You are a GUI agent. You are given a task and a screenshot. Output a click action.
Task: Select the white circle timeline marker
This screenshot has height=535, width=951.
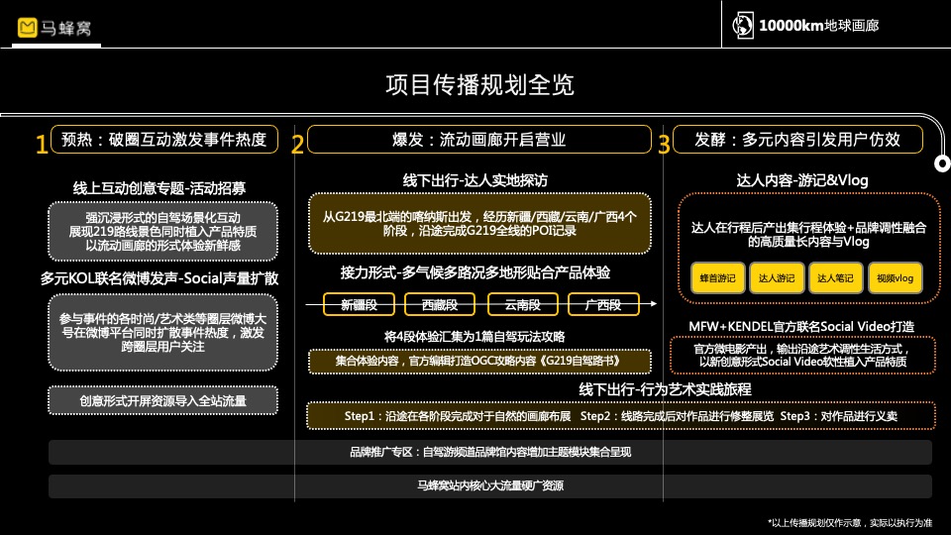(942, 163)
